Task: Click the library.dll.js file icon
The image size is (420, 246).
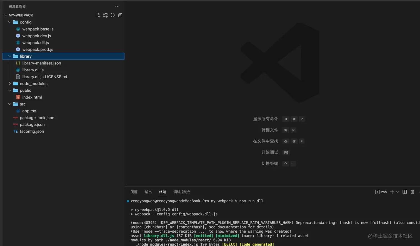Action: point(18,70)
